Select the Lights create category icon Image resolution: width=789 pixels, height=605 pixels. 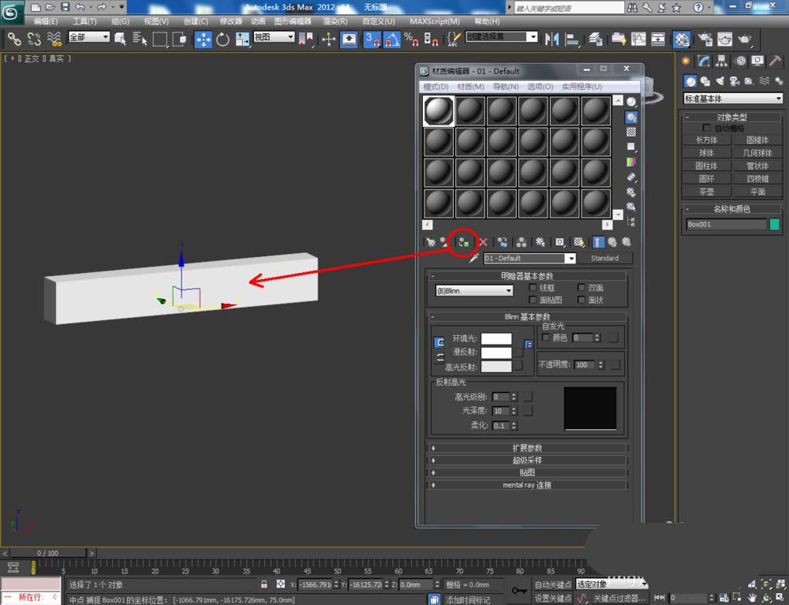[720, 81]
